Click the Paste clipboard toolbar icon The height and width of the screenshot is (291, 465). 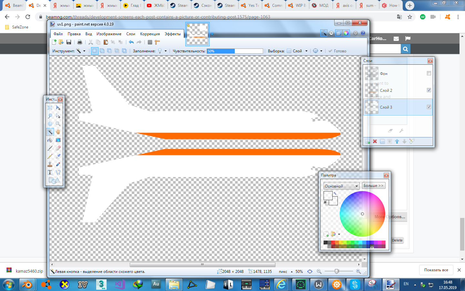tap(106, 42)
